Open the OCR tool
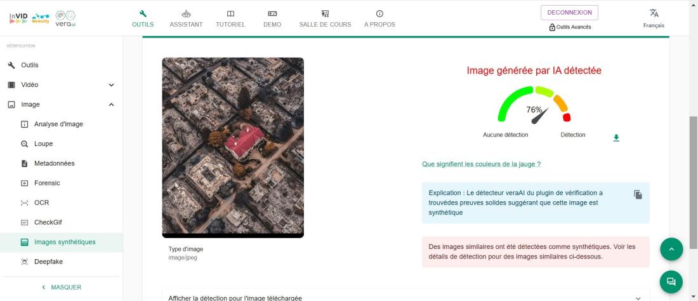This screenshot has height=301, width=698. tap(41, 203)
